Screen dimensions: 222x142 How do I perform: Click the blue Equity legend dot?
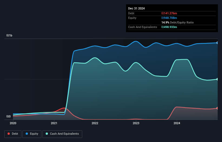(x=27, y=134)
